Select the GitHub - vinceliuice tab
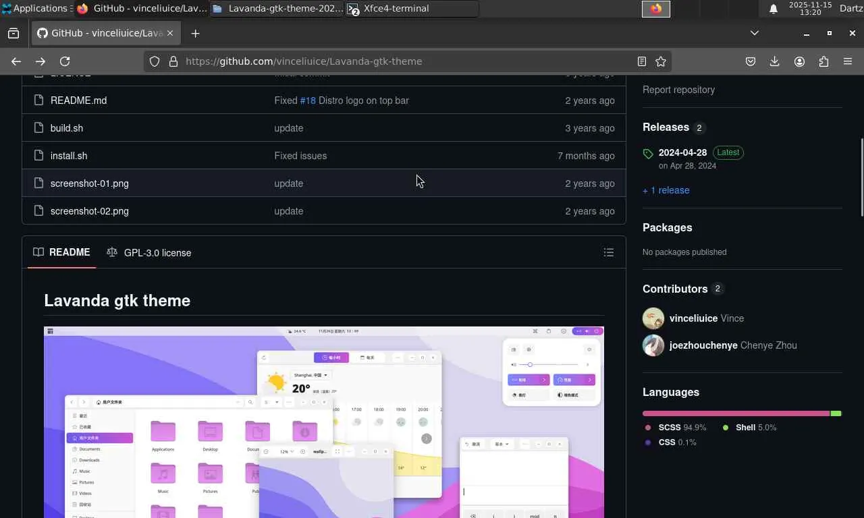 point(105,33)
